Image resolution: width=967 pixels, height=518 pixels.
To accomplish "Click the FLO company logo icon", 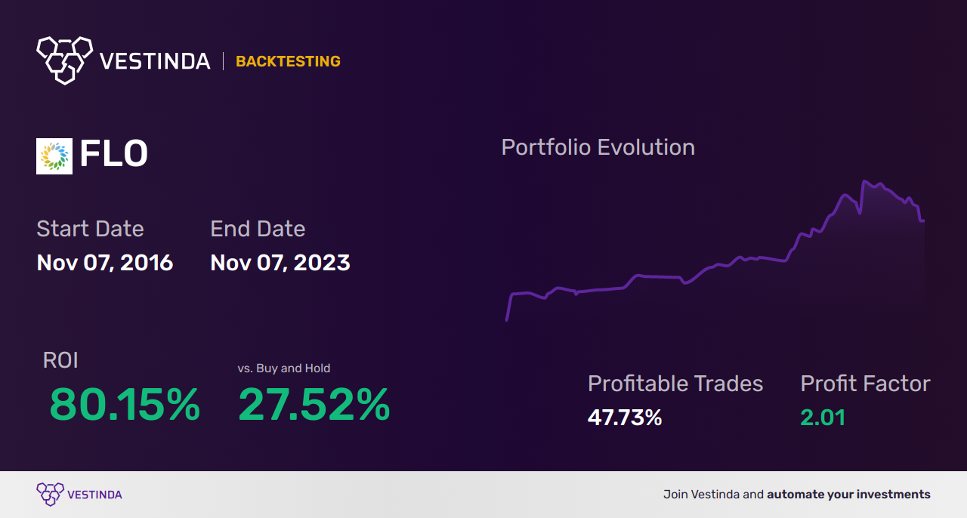I will [x=54, y=156].
